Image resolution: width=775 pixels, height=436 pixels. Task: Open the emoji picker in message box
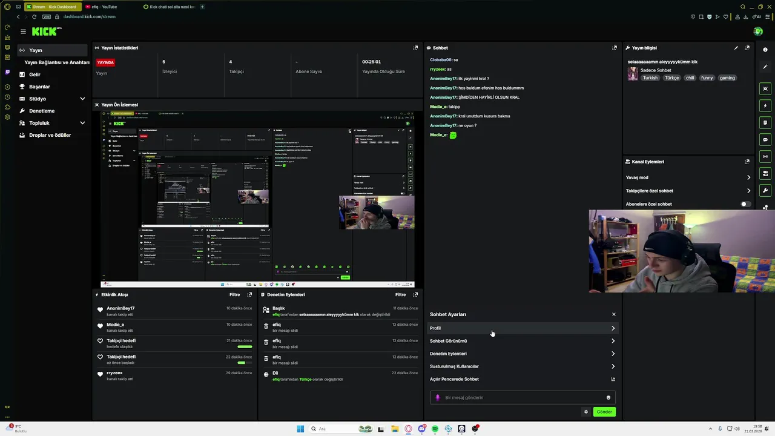click(608, 398)
